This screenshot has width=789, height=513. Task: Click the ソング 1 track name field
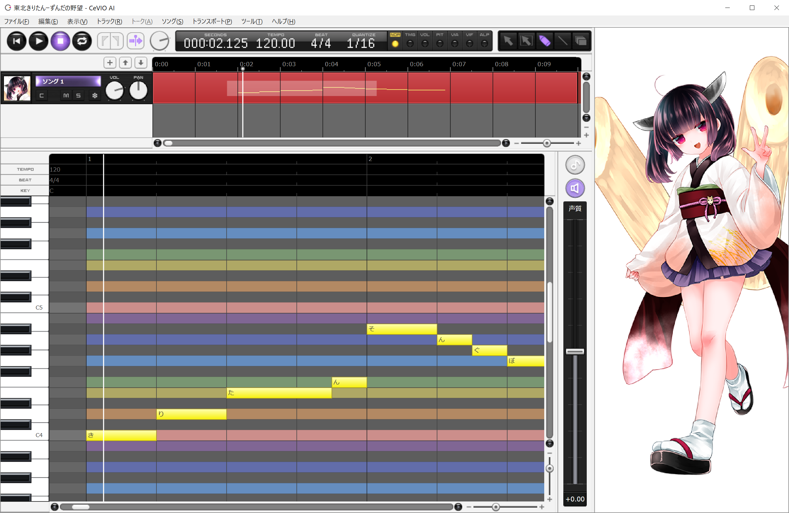pyautogui.click(x=68, y=81)
